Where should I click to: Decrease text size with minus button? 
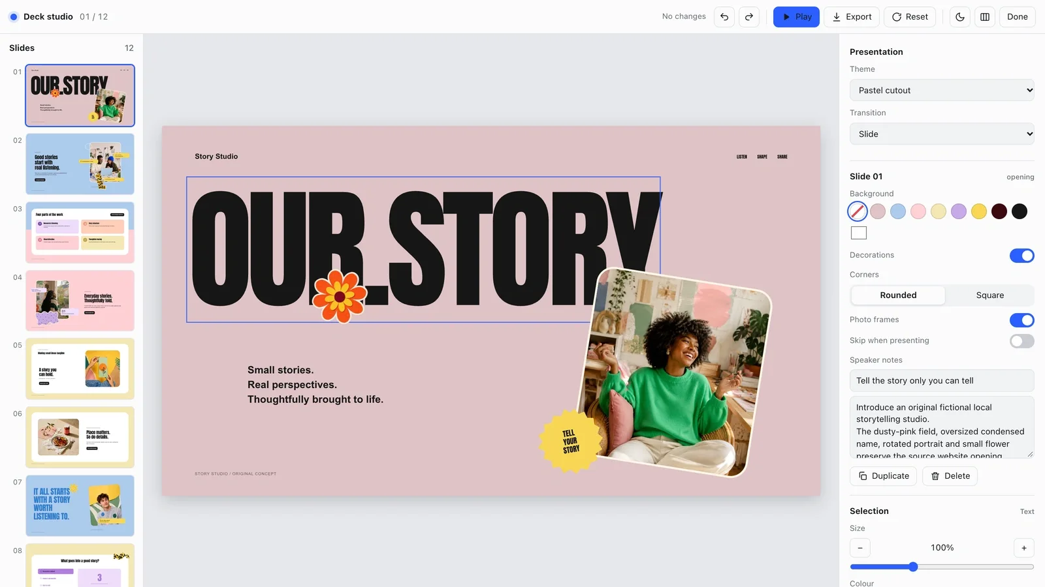860,548
